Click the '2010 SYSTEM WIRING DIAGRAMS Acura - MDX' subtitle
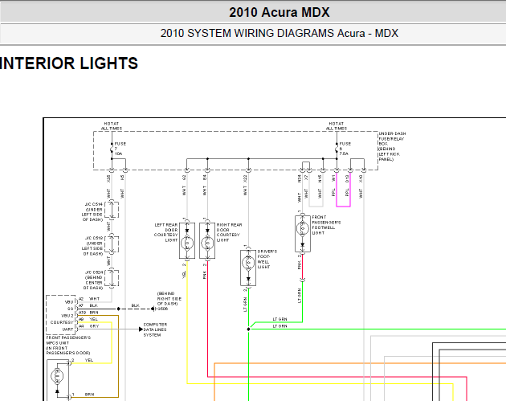The image size is (506, 401). [280, 33]
